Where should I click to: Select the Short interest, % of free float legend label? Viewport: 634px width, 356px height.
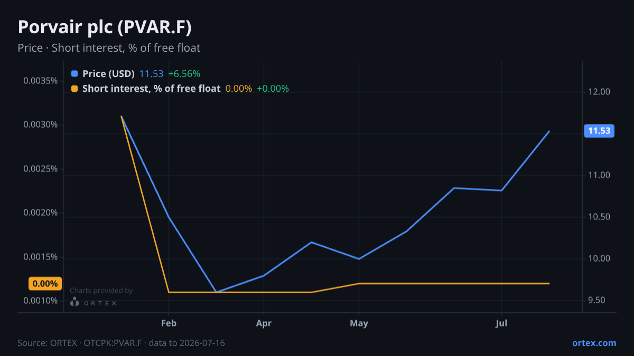coord(151,89)
